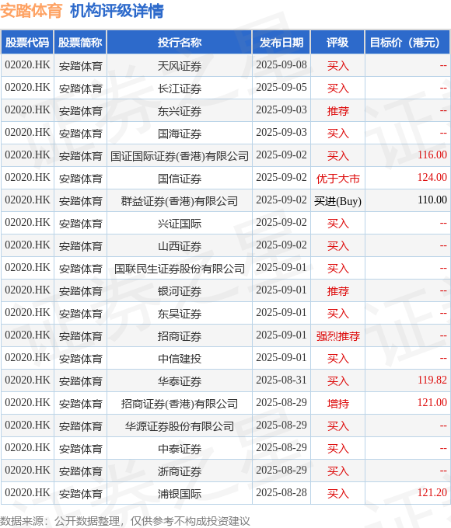Select the 发布日期 column header
The image size is (451, 528).
point(281,43)
